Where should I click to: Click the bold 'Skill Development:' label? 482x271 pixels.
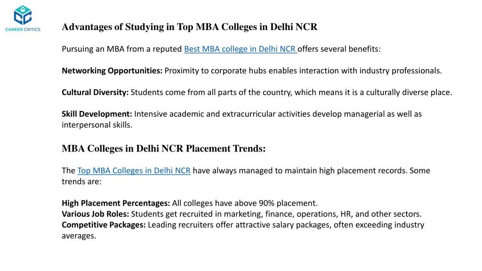(x=97, y=114)
